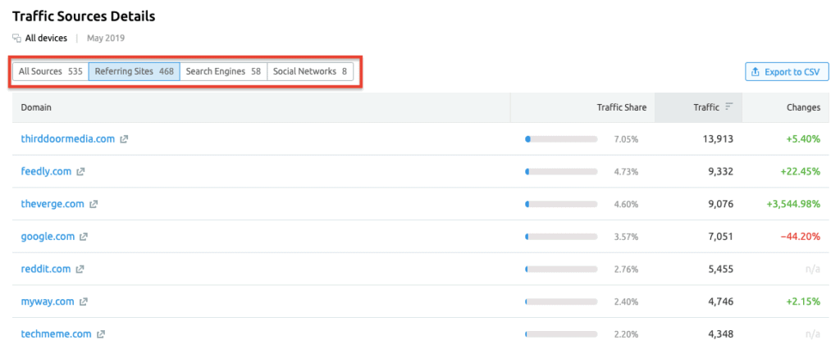Open reddit.com external link icon
This screenshot has width=840, height=349.
80,270
